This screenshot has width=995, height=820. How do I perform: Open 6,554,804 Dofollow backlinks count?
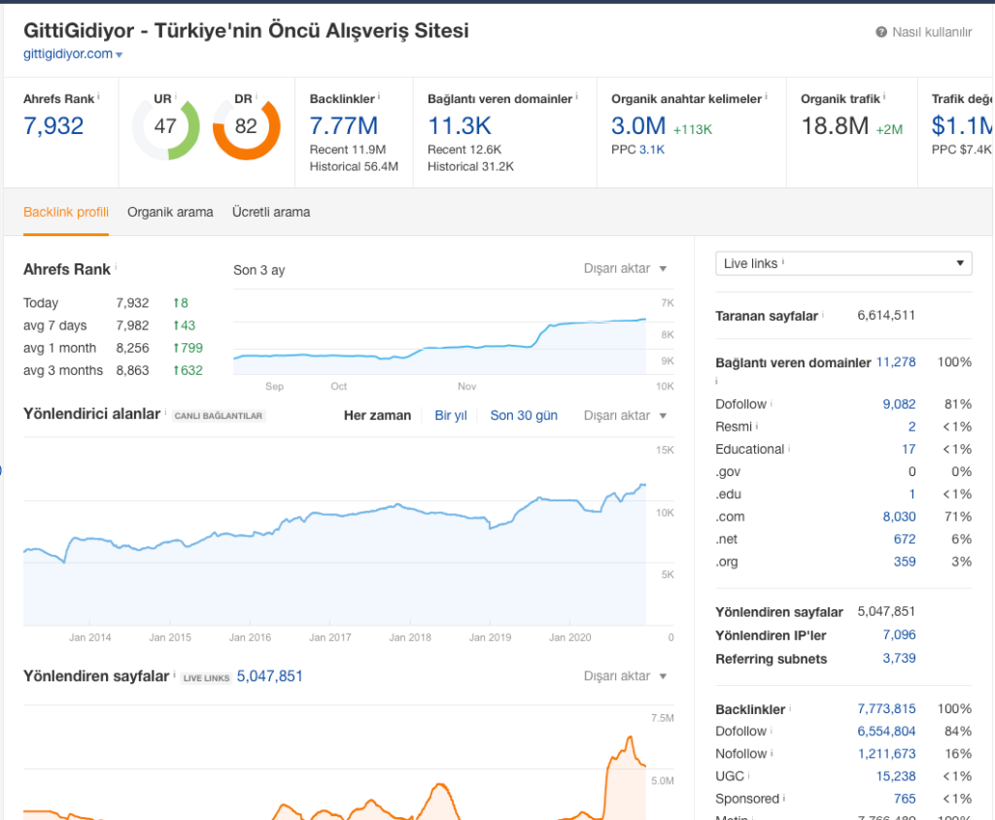point(886,732)
